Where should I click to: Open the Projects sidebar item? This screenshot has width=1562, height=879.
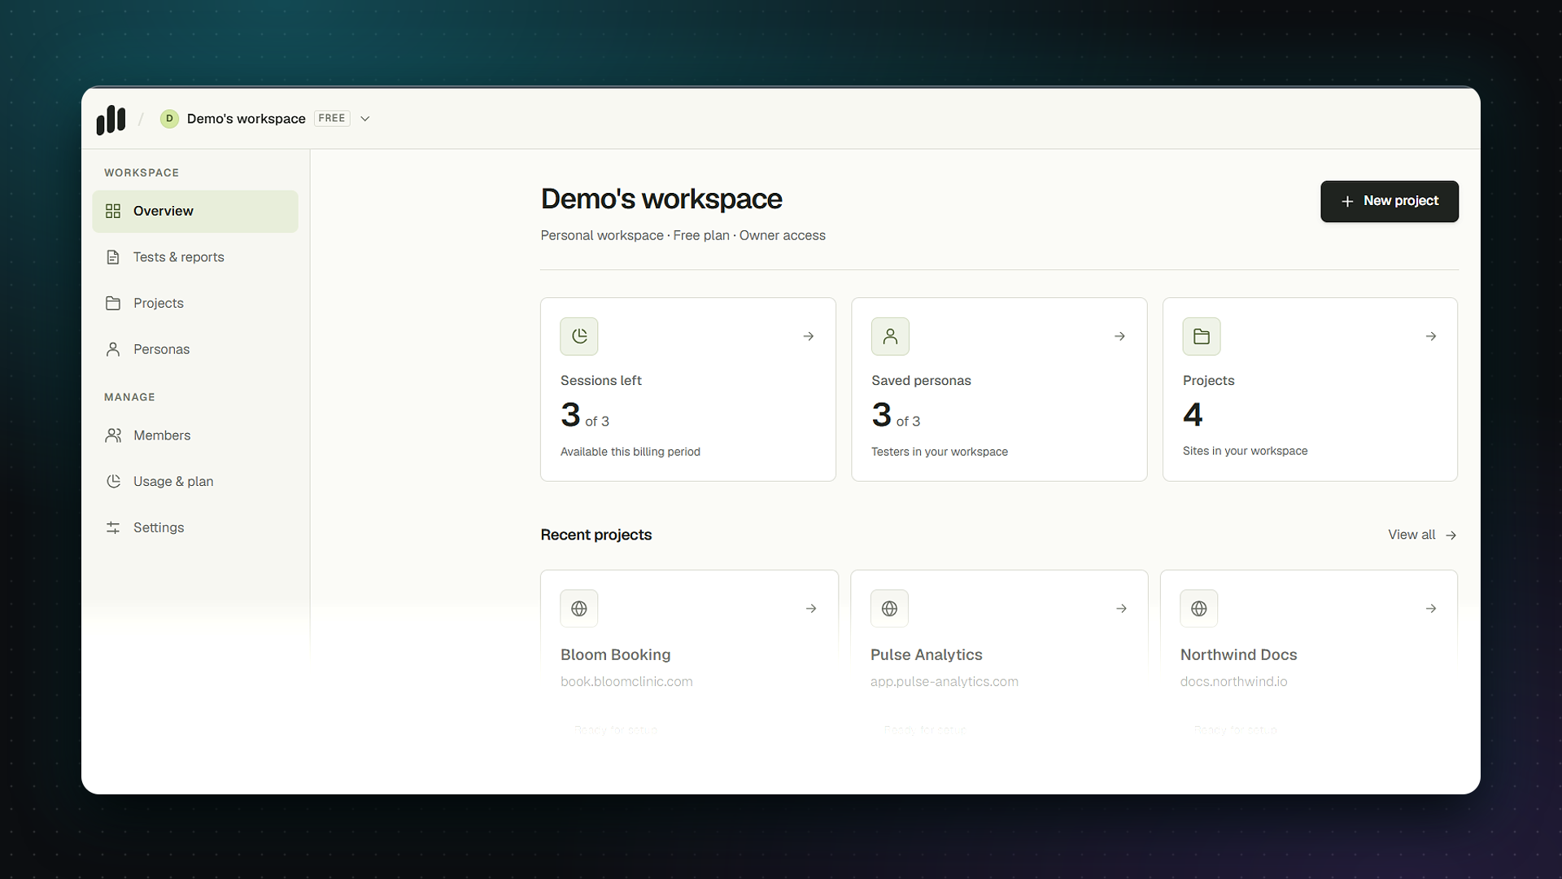[195, 304]
